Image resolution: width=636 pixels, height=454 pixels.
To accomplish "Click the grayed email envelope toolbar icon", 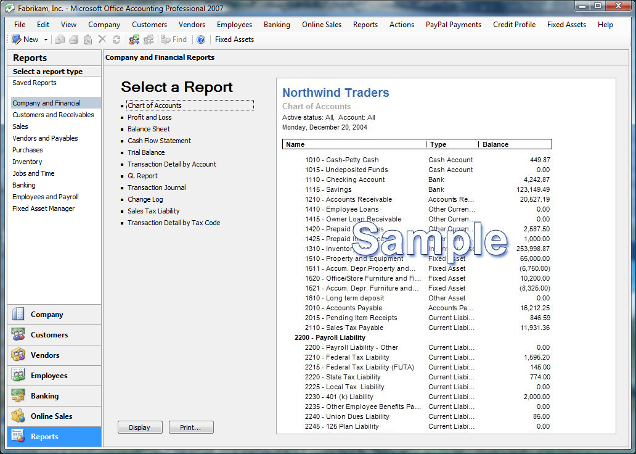I will coord(60,39).
